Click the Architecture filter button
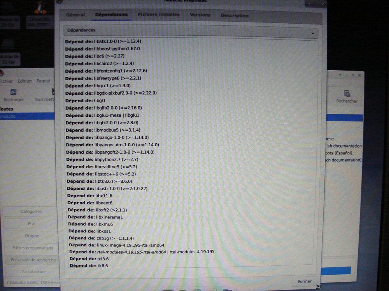389x291 pixels. 33,272
